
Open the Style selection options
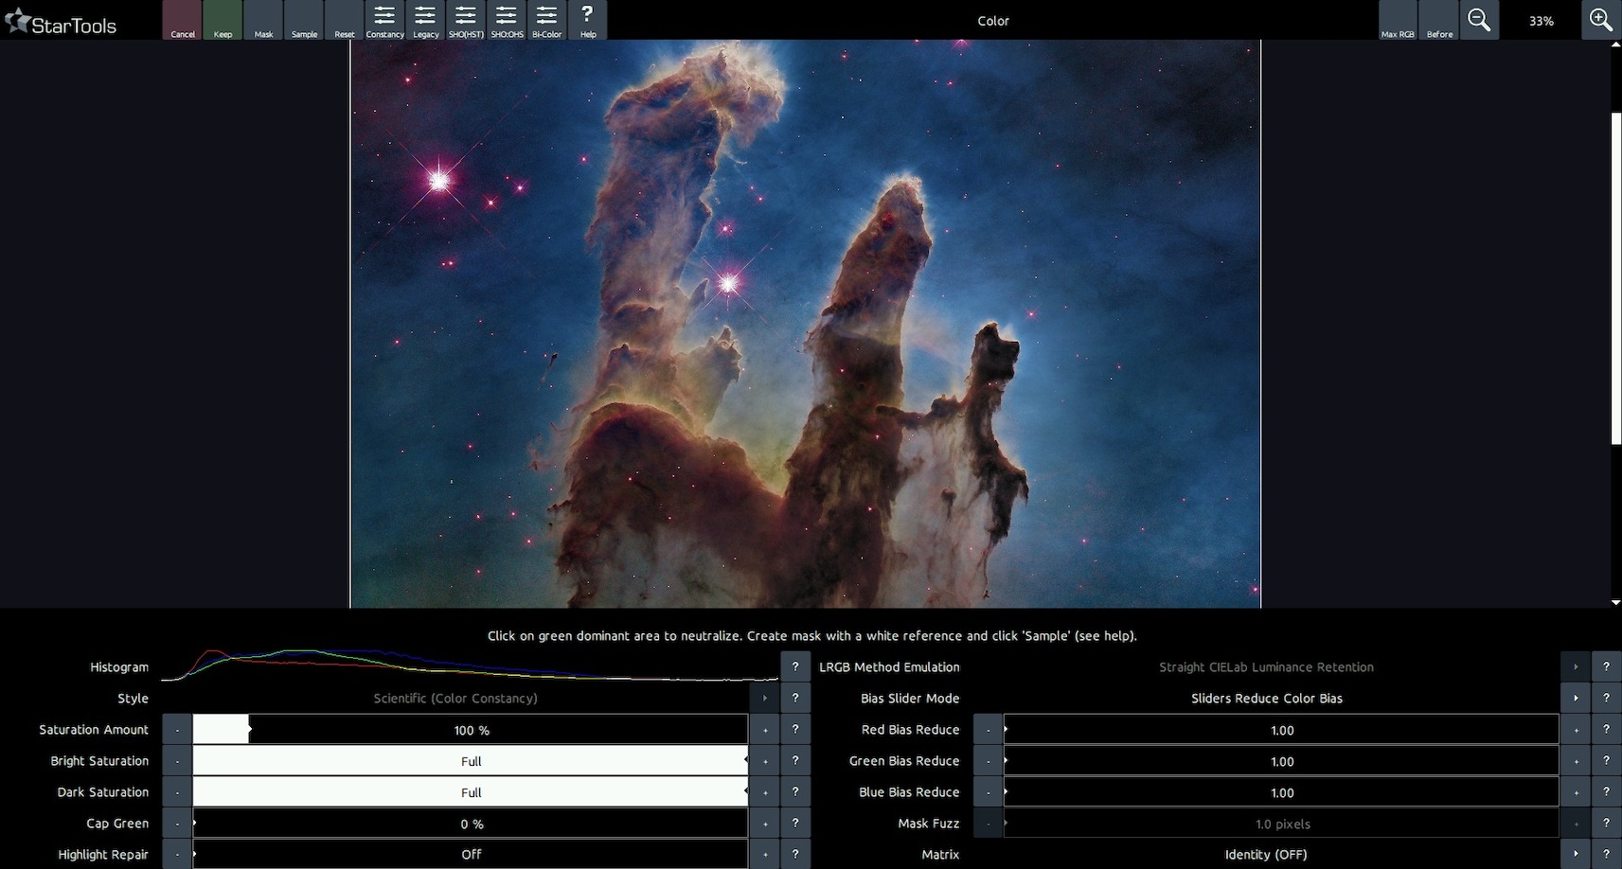[x=764, y=698]
